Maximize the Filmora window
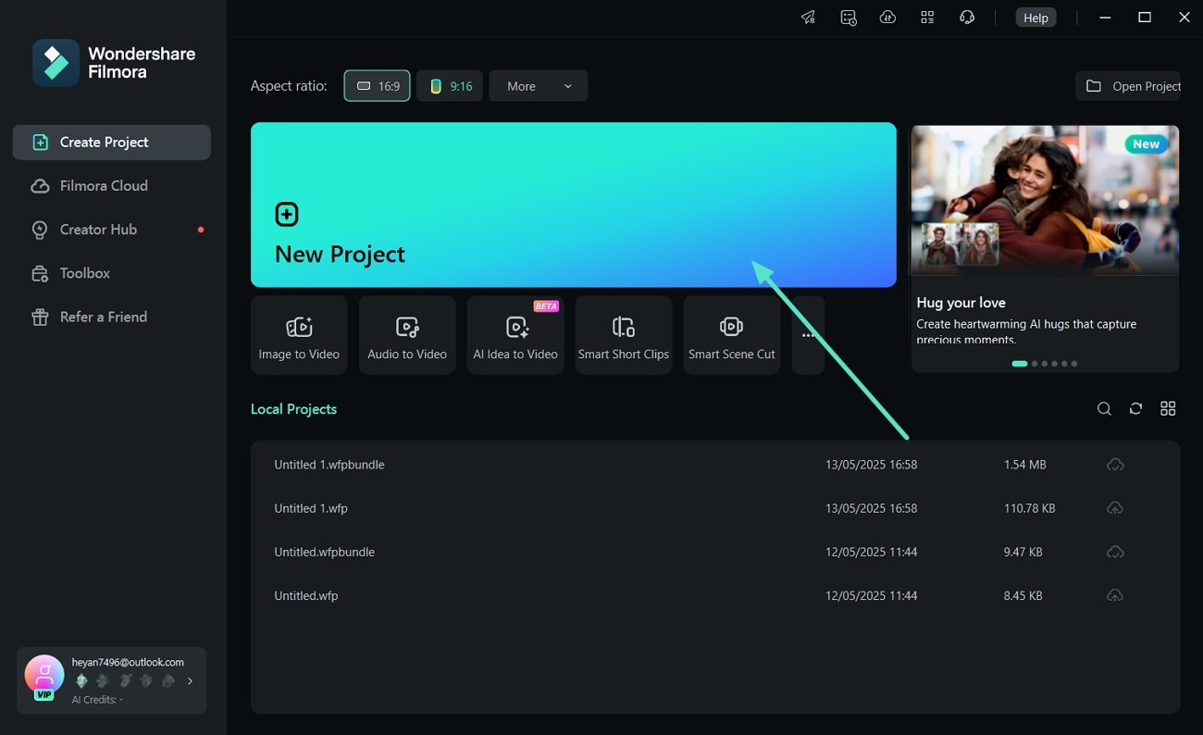The height and width of the screenshot is (735, 1203). click(x=1145, y=18)
